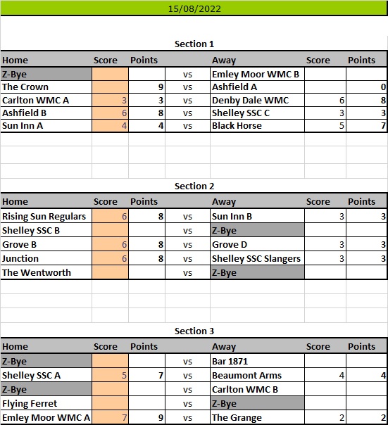
Task: Select the Denby Dale WMC away cell
Action: click(x=257, y=100)
